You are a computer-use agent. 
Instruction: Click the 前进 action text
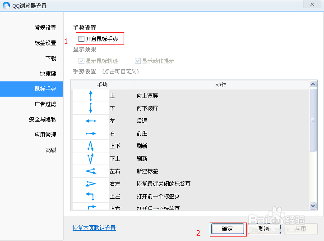tap(142, 134)
